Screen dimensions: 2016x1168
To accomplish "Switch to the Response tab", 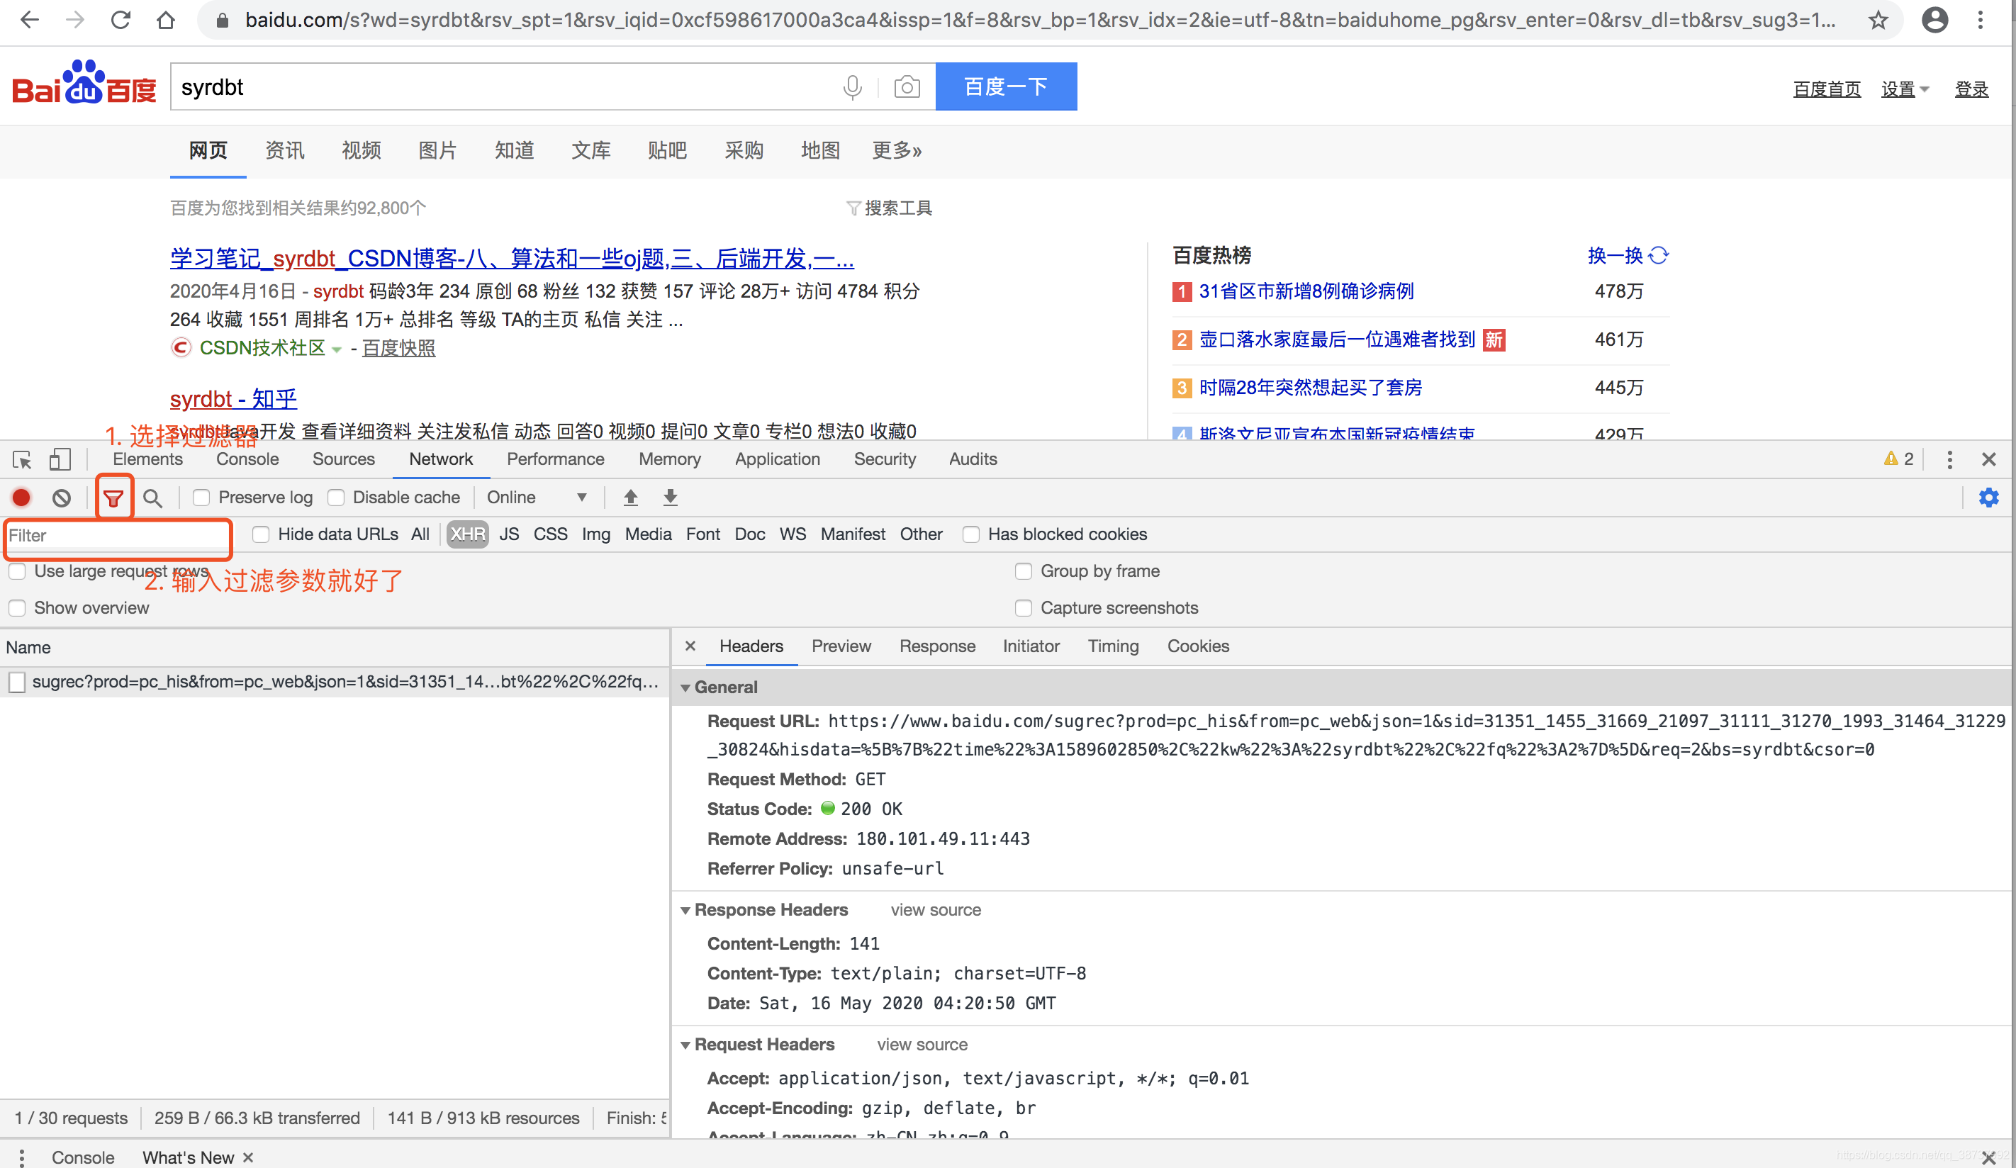I will click(x=937, y=646).
